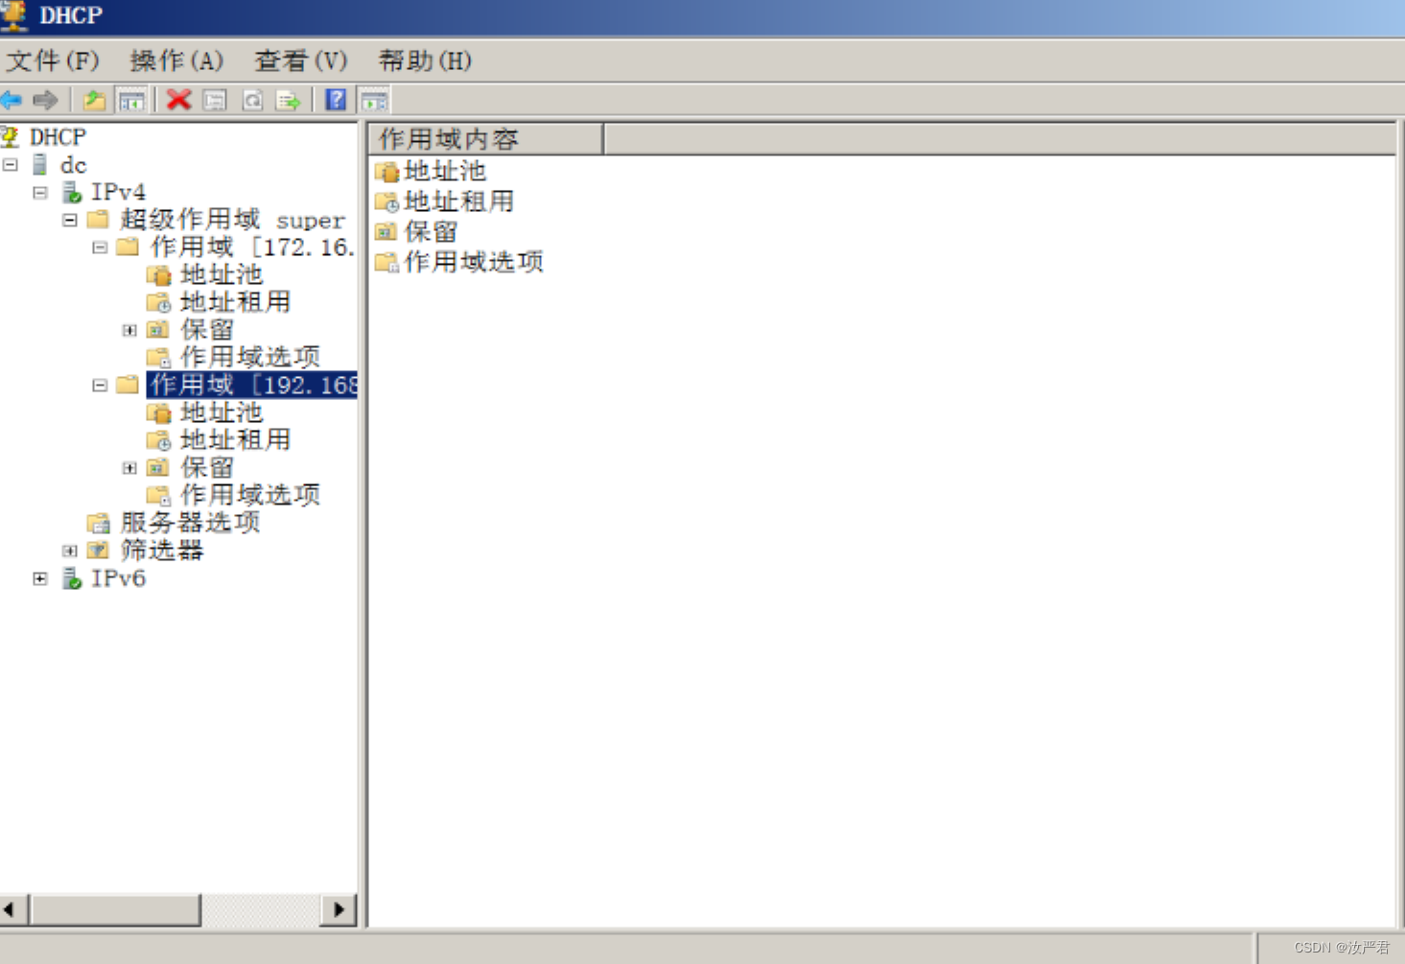Viewport: 1405px width, 964px height.
Task: Click the horizontal scrollbar right arrow
Action: pos(340,908)
